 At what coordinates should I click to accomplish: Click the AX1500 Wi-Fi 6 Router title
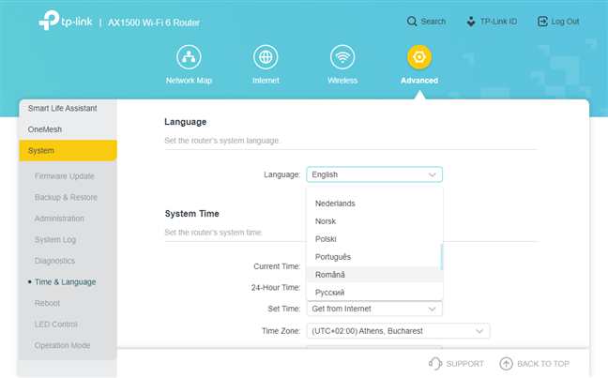point(154,23)
